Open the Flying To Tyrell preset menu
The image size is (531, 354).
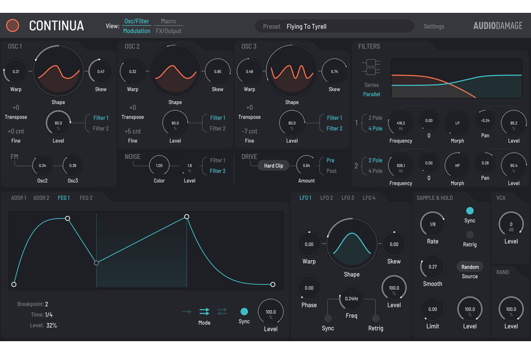(334, 26)
